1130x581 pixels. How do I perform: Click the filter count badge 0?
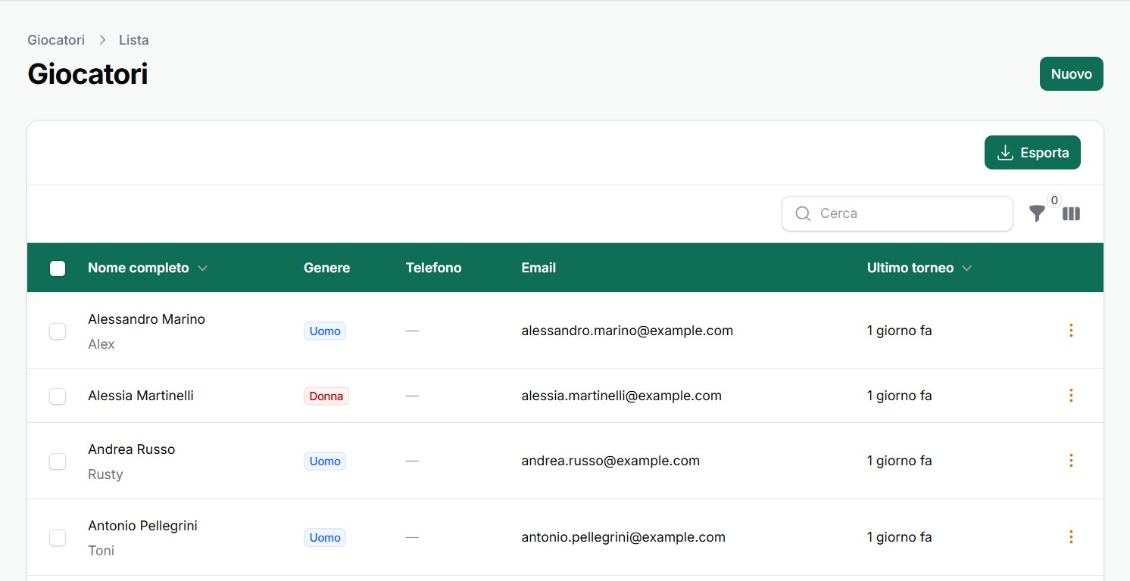(x=1054, y=200)
